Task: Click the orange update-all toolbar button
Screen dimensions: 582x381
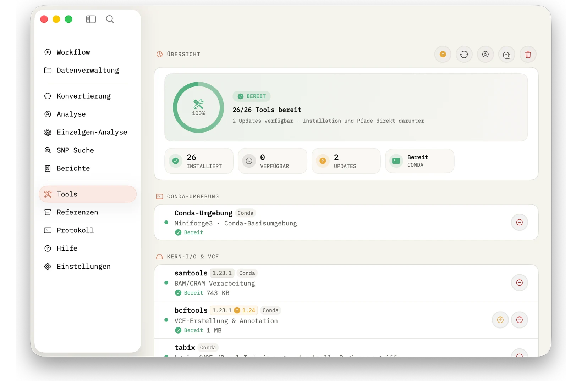Action: pyautogui.click(x=443, y=54)
